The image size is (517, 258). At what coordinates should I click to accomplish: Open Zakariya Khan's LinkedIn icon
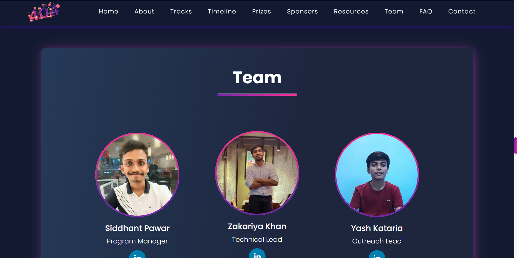257,253
